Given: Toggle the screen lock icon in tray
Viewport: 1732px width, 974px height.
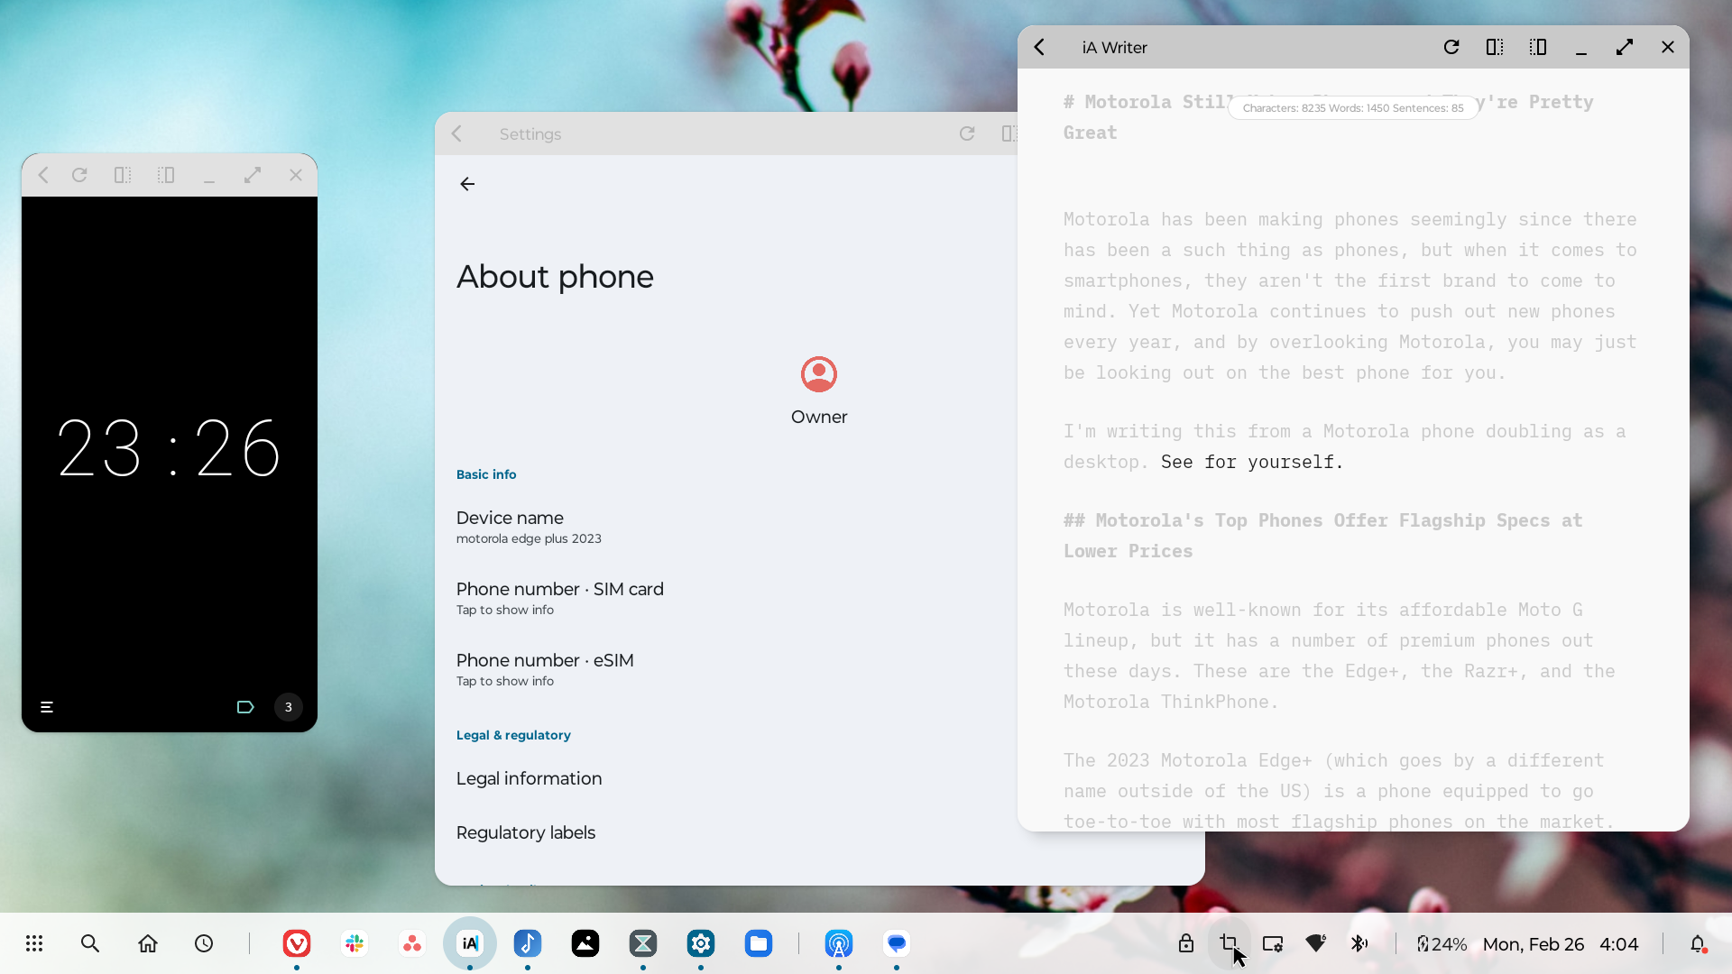Looking at the screenshot, I should [1186, 943].
